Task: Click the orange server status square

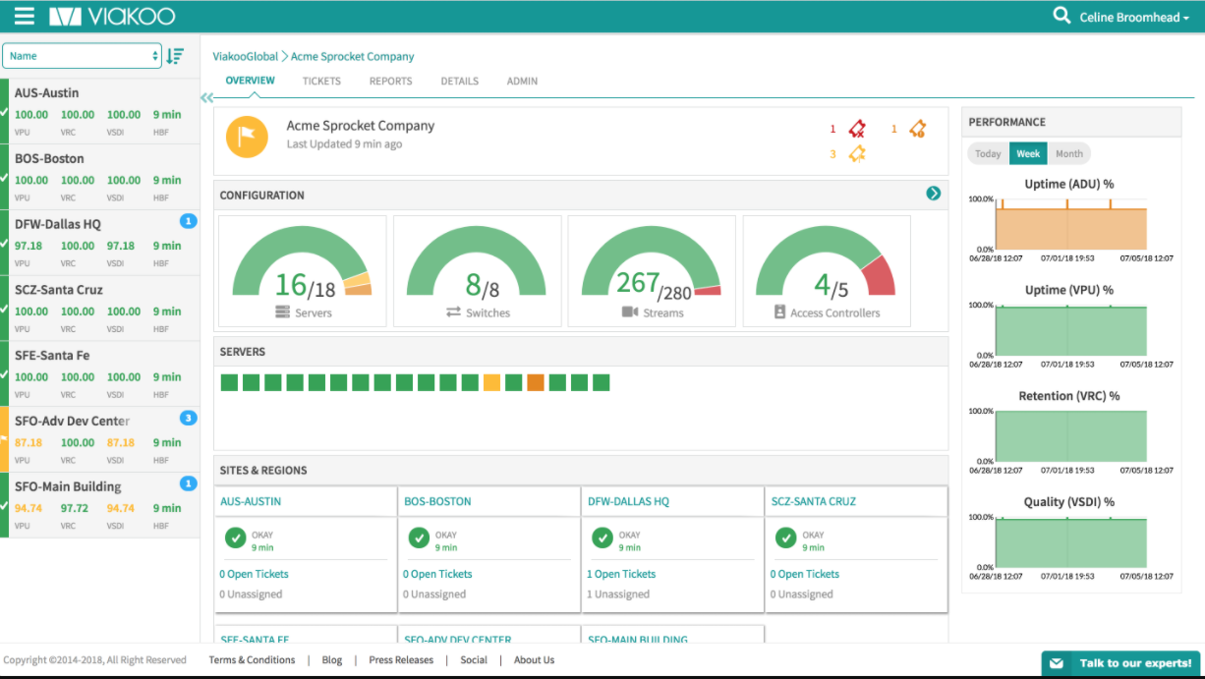Action: [x=536, y=382]
